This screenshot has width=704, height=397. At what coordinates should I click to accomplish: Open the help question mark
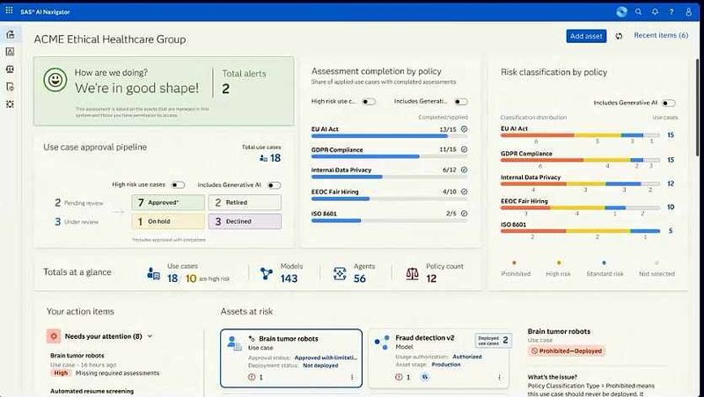[671, 12]
